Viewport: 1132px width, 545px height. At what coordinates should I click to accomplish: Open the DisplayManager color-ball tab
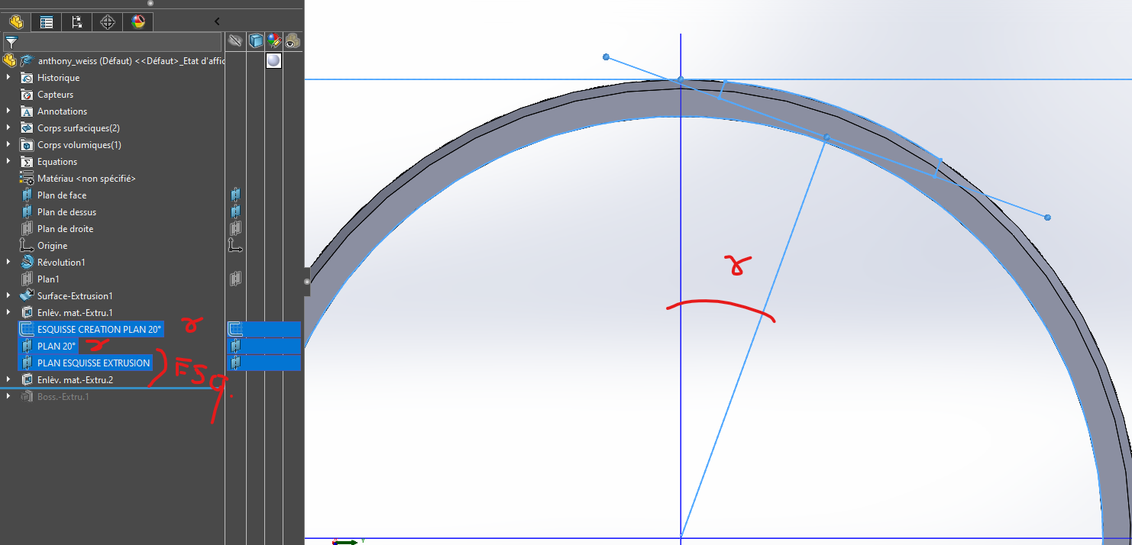coord(138,22)
